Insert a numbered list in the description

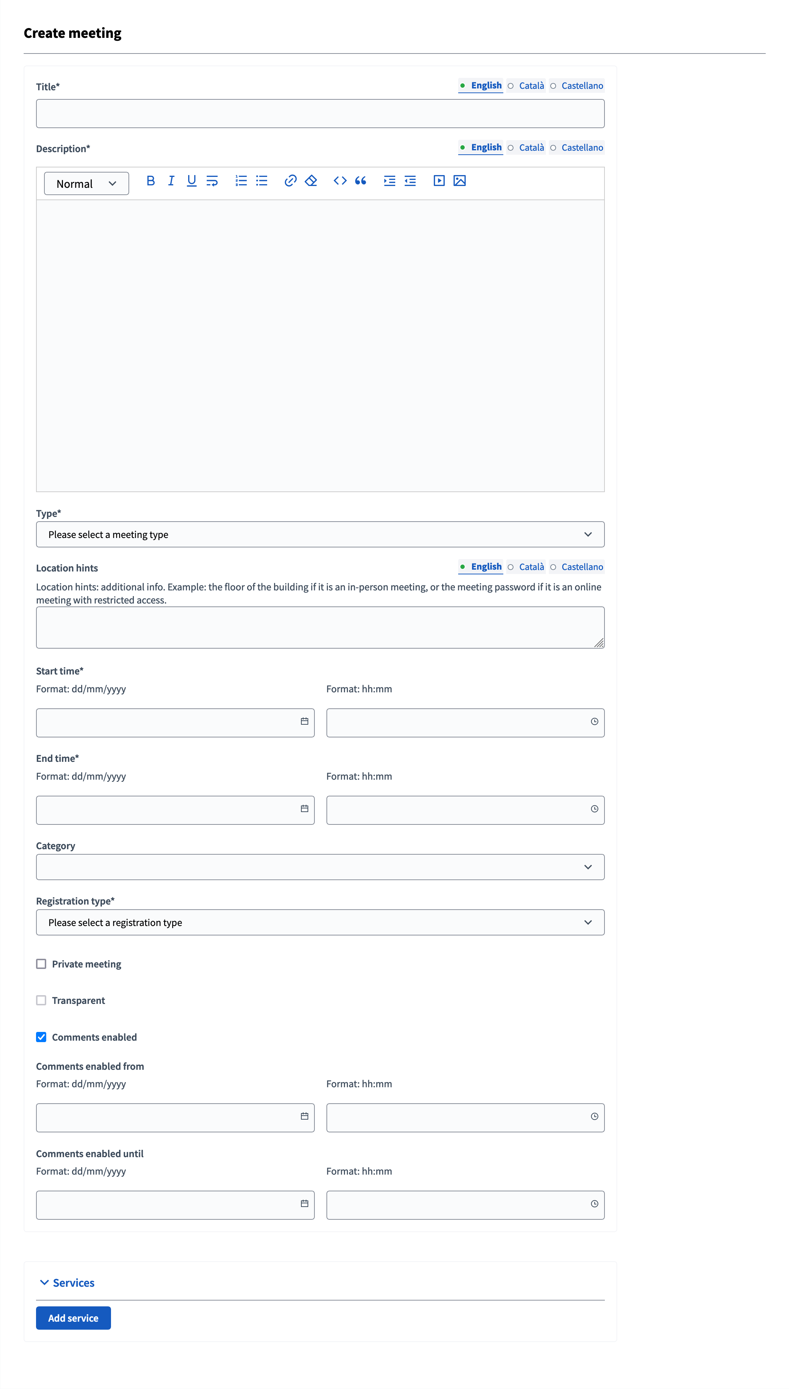pyautogui.click(x=241, y=181)
